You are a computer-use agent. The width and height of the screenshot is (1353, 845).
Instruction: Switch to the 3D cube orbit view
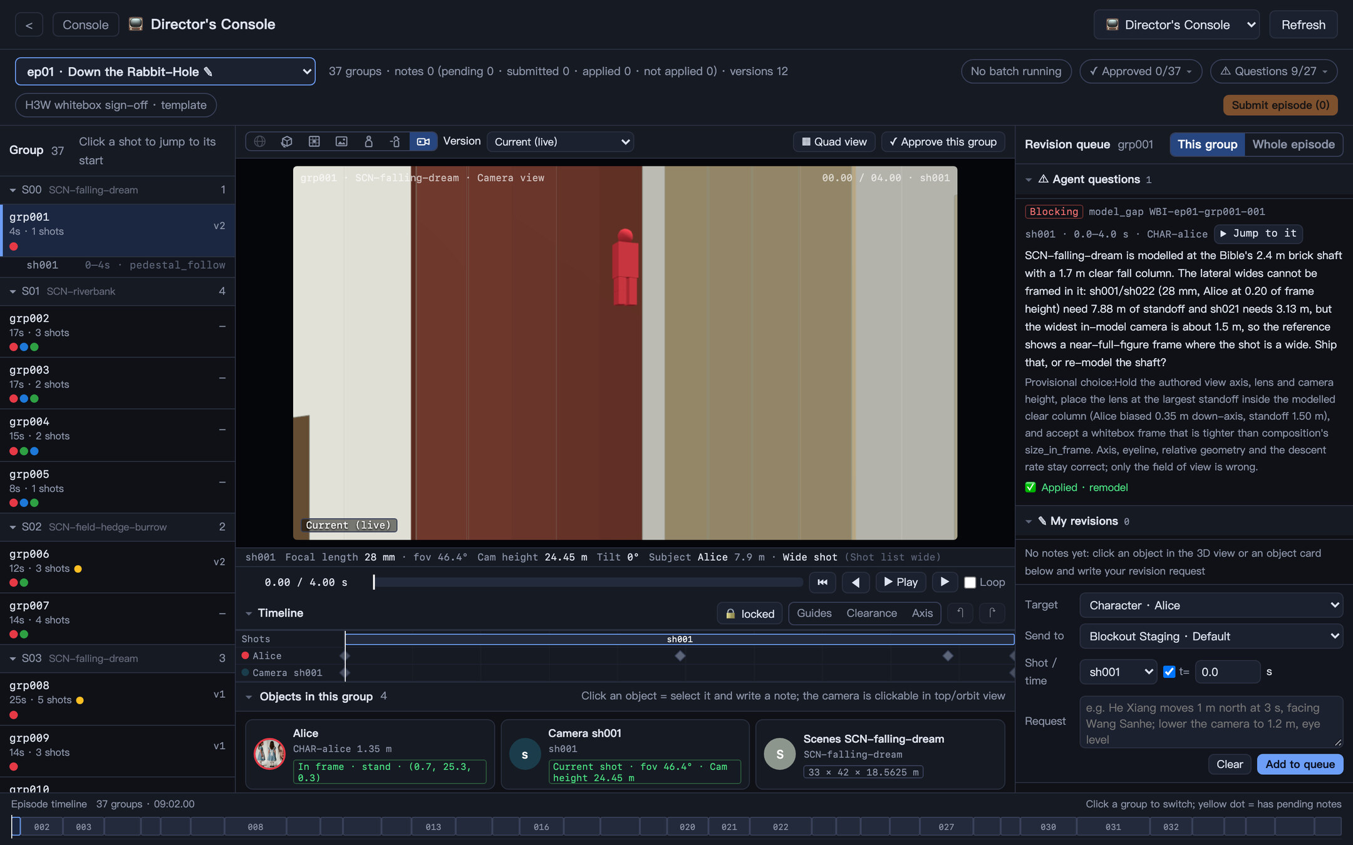(x=286, y=141)
